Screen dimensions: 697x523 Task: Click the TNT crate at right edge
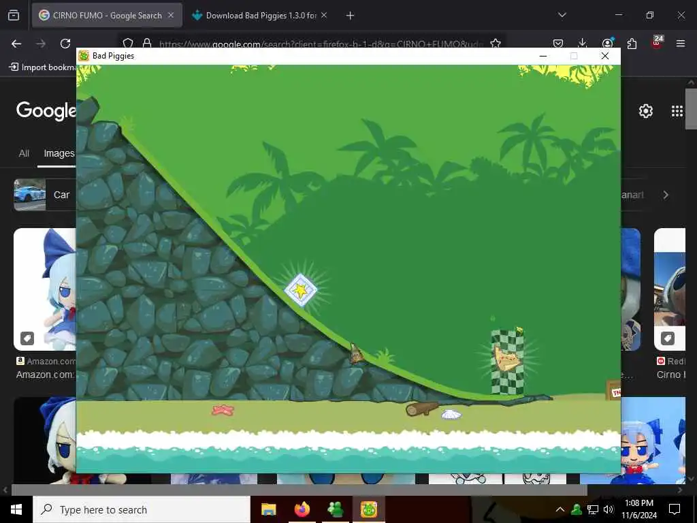click(x=614, y=390)
